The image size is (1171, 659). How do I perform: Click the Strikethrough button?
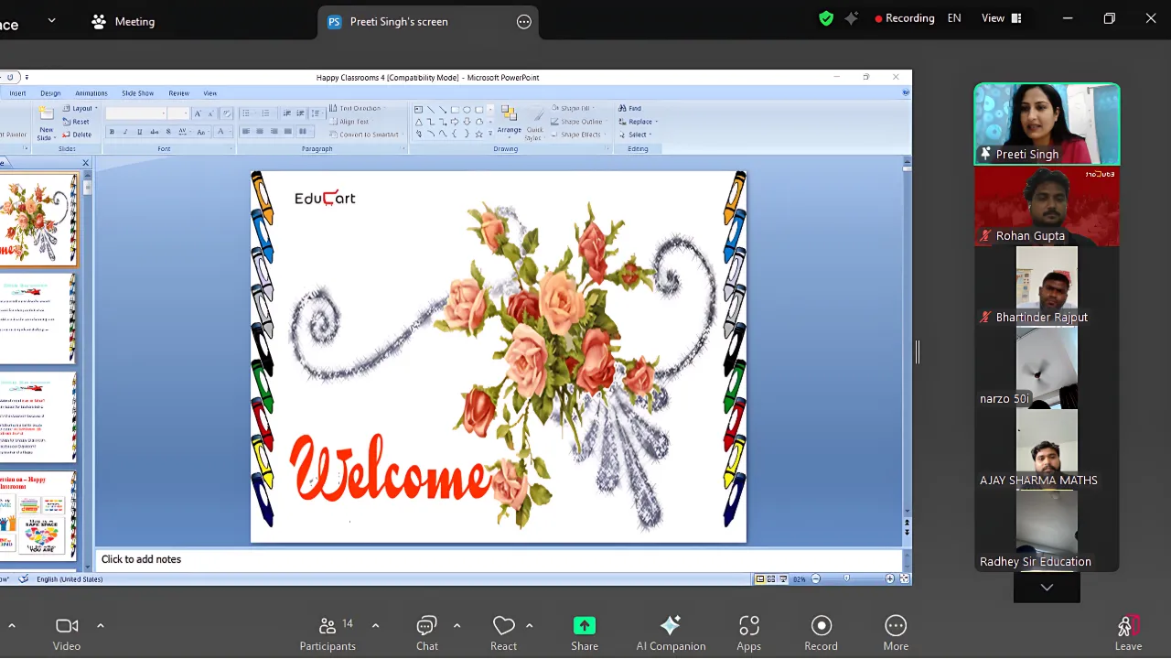coord(154,132)
